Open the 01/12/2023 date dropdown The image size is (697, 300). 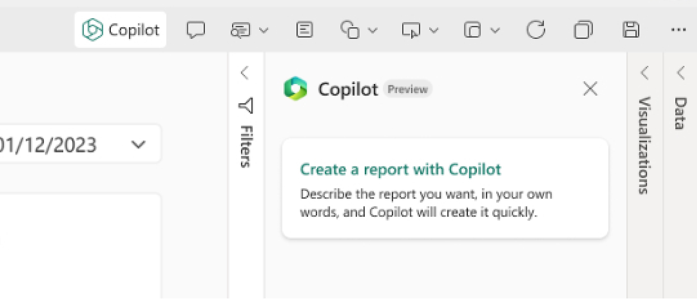click(138, 144)
